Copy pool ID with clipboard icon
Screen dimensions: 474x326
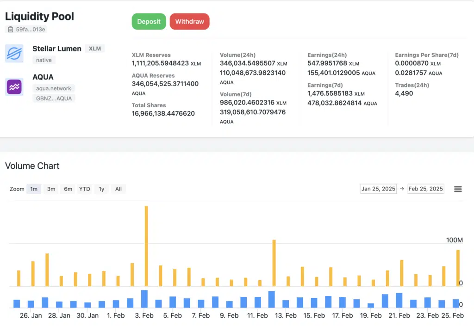pyautogui.click(x=11, y=29)
